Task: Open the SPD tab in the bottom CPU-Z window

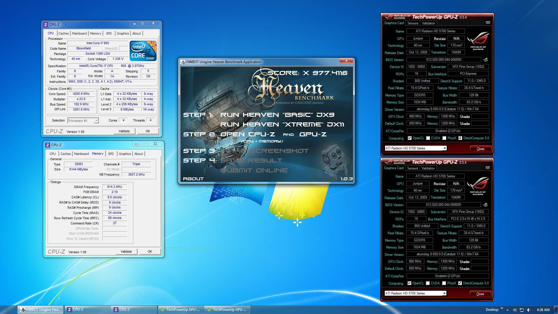Action: tap(111, 154)
